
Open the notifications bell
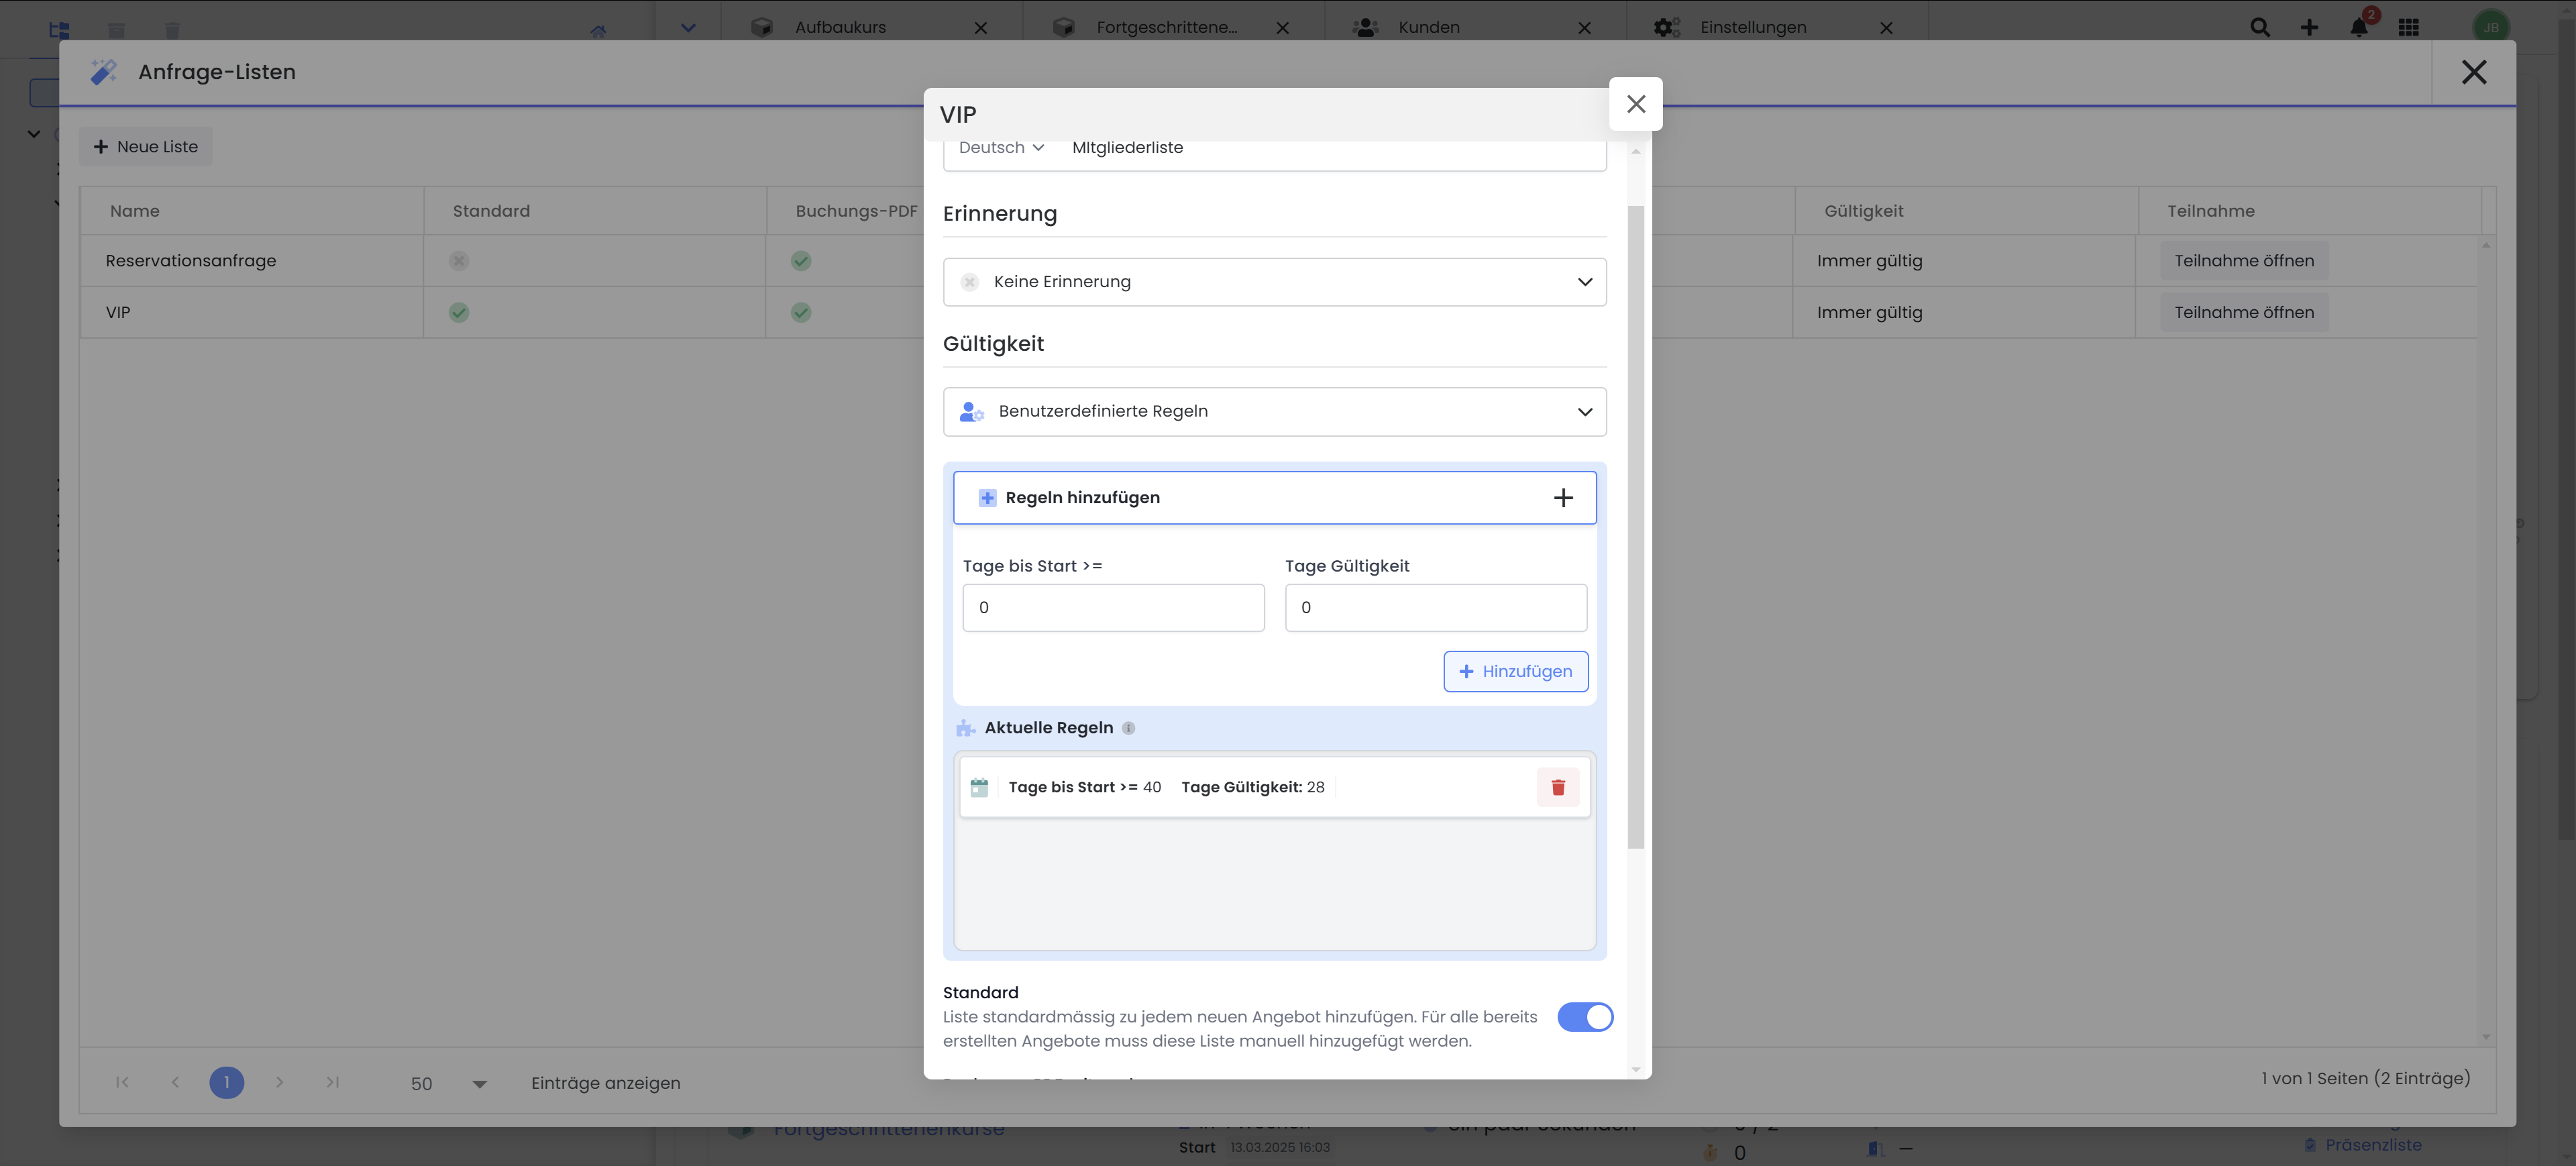tap(2358, 27)
